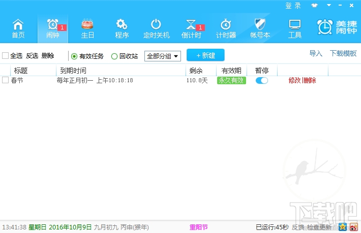Screen dimensions: 361x233
Task: Open the 计时器 stopwatch tab
Action: click(226, 28)
